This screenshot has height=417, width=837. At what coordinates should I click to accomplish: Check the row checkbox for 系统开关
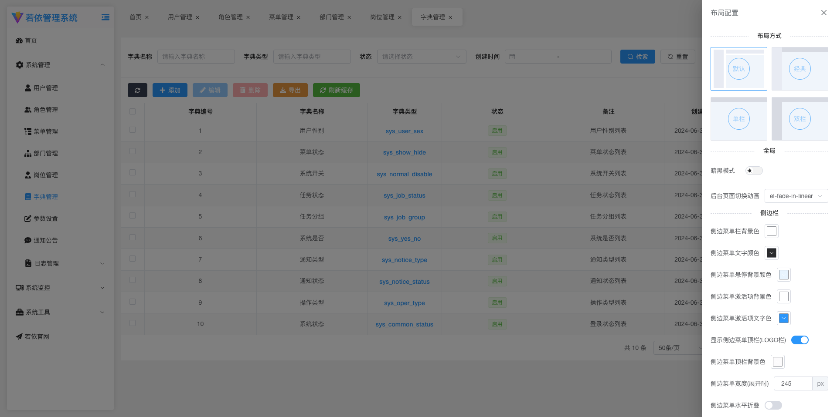point(133,172)
